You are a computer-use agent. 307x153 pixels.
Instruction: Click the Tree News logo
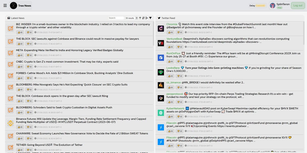14,5
